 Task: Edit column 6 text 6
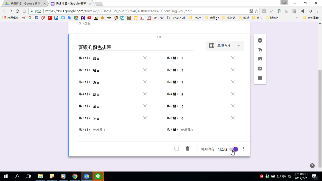[x=182, y=118]
